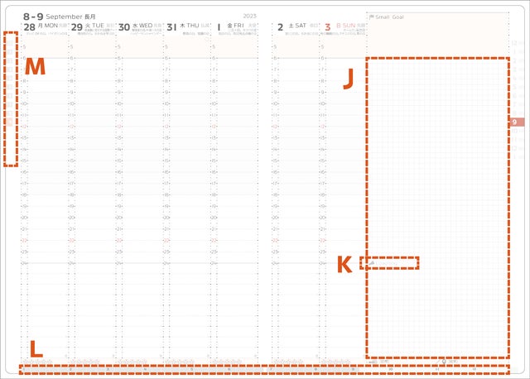Click the orange letter J marker
Viewport: 530px width, 379px height.
coord(349,79)
